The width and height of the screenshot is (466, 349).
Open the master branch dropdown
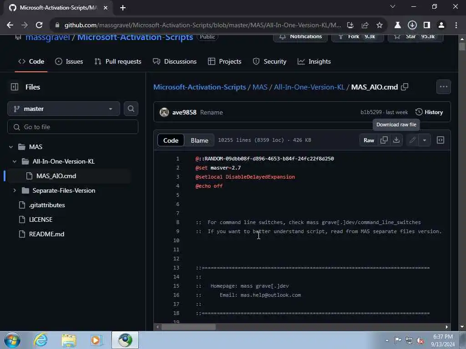pos(64,109)
